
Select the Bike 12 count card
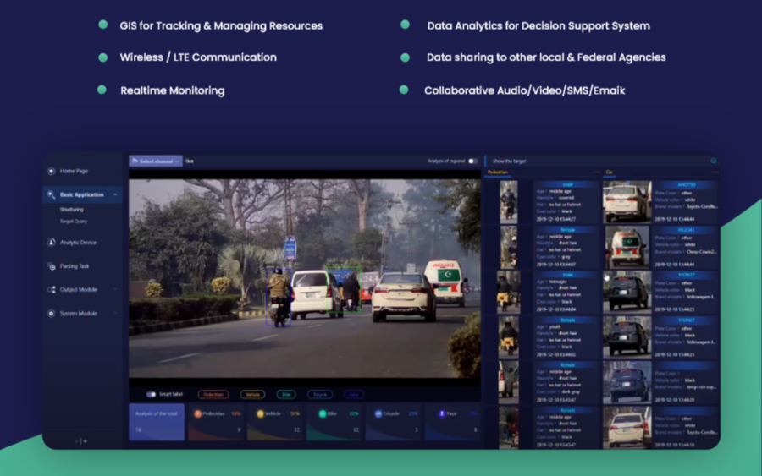pos(334,422)
